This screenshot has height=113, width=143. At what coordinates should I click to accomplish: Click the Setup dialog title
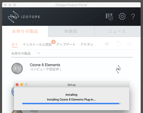71,85
